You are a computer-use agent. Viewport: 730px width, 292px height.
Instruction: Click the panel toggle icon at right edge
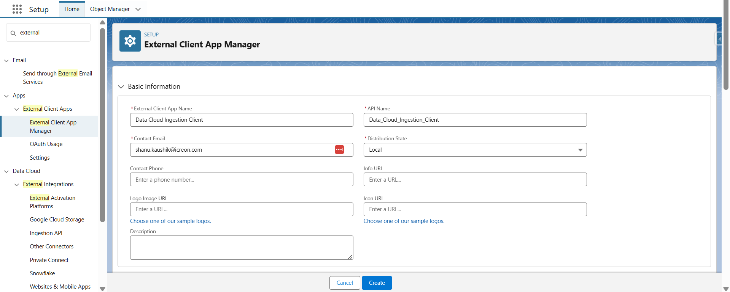pos(719,39)
